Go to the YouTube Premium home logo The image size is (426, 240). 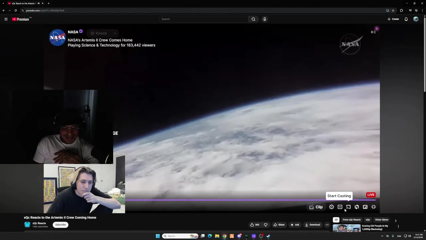coord(21,19)
